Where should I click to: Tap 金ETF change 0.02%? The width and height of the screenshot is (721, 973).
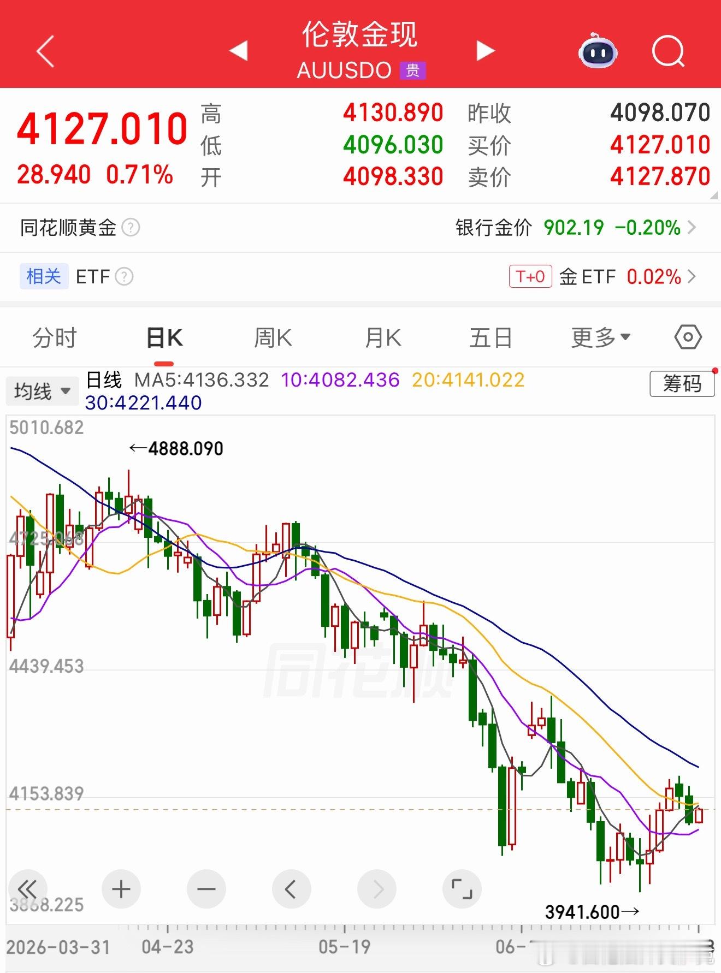click(x=654, y=276)
